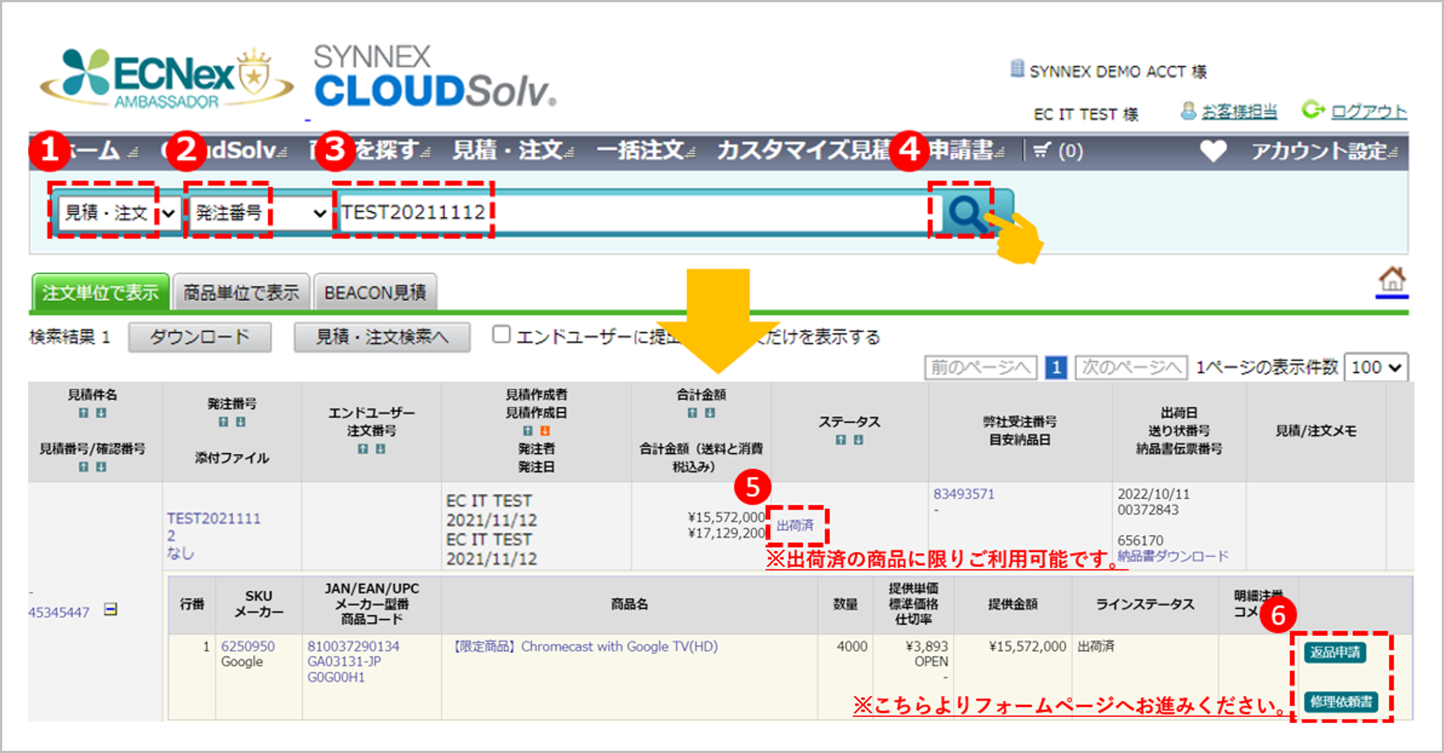The width and height of the screenshot is (1444, 753).
Task: Click the home icon above the results table
Action: pos(1393,279)
